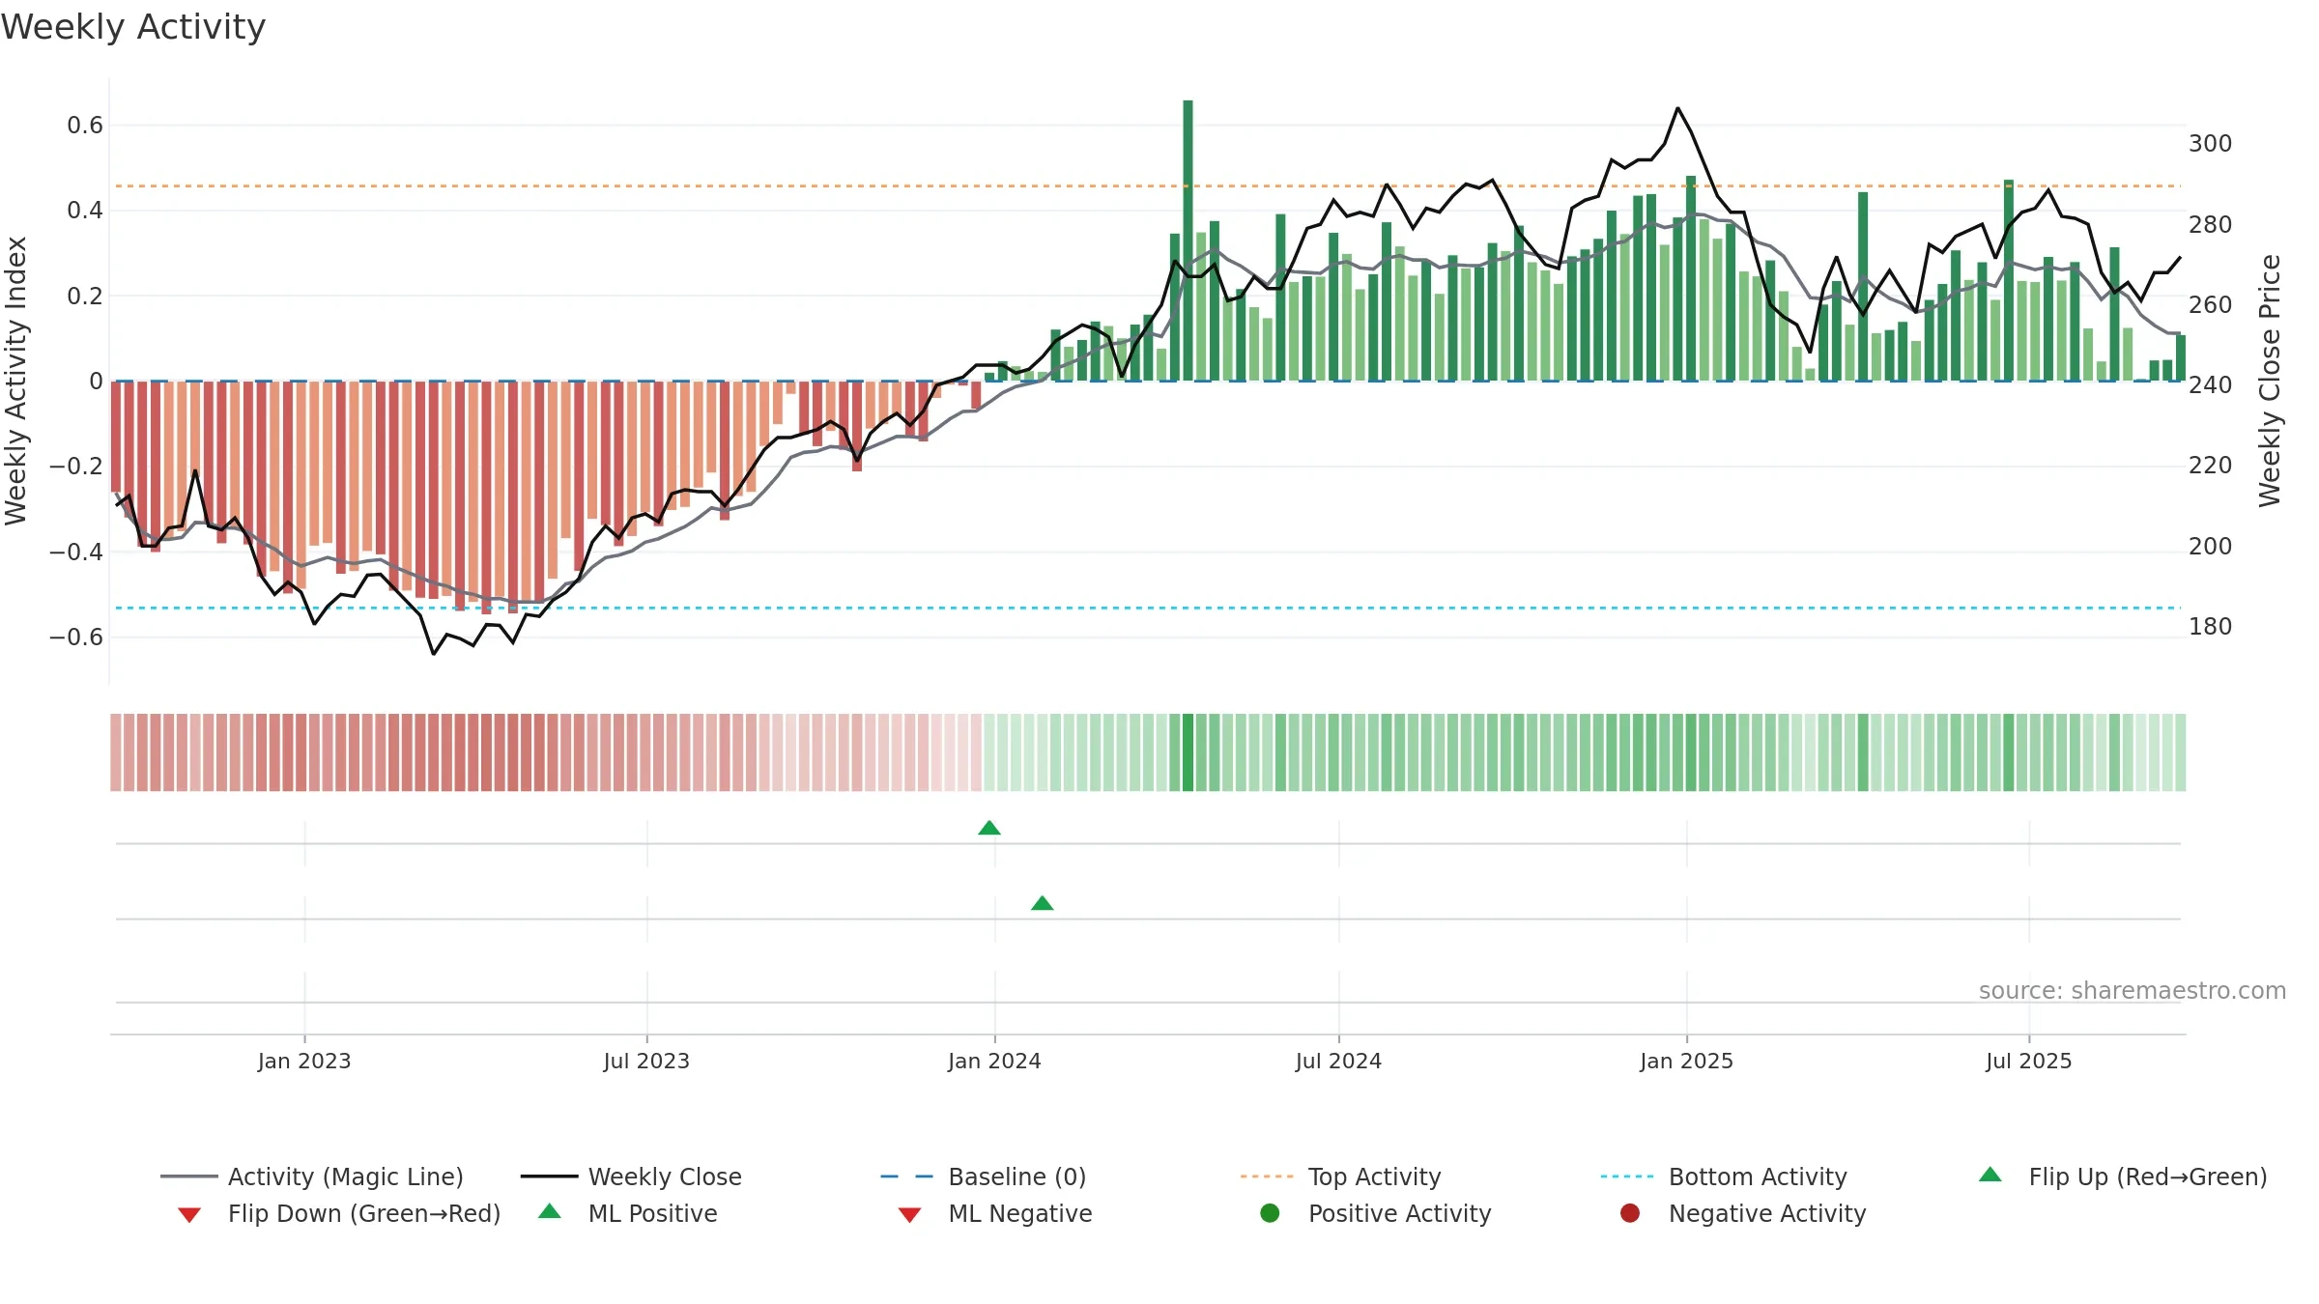Click the Weekly Close black line legend icon
2319x1304 pixels.
coord(549,1176)
